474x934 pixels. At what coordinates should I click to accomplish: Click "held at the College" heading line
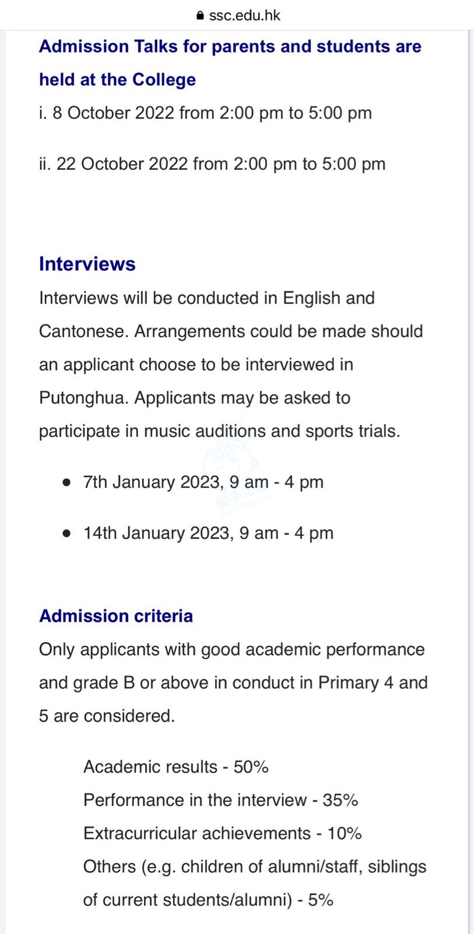pos(117,80)
